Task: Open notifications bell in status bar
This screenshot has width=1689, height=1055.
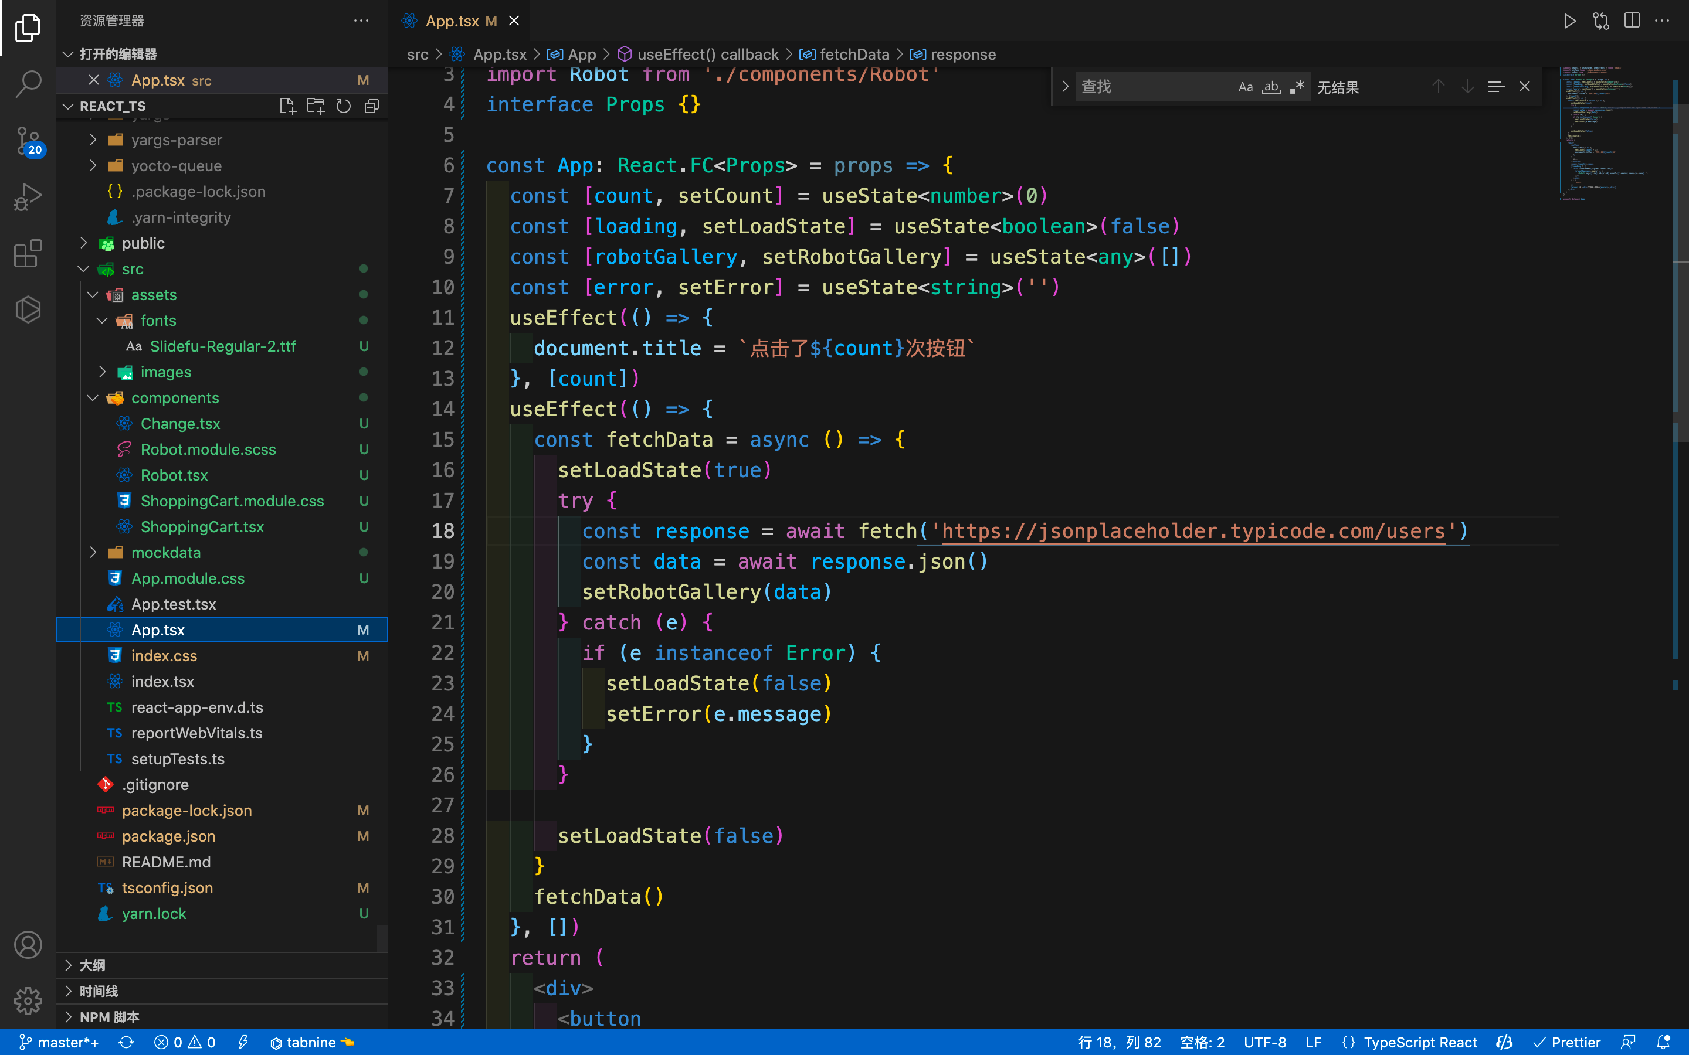Action: pos(1664,1043)
